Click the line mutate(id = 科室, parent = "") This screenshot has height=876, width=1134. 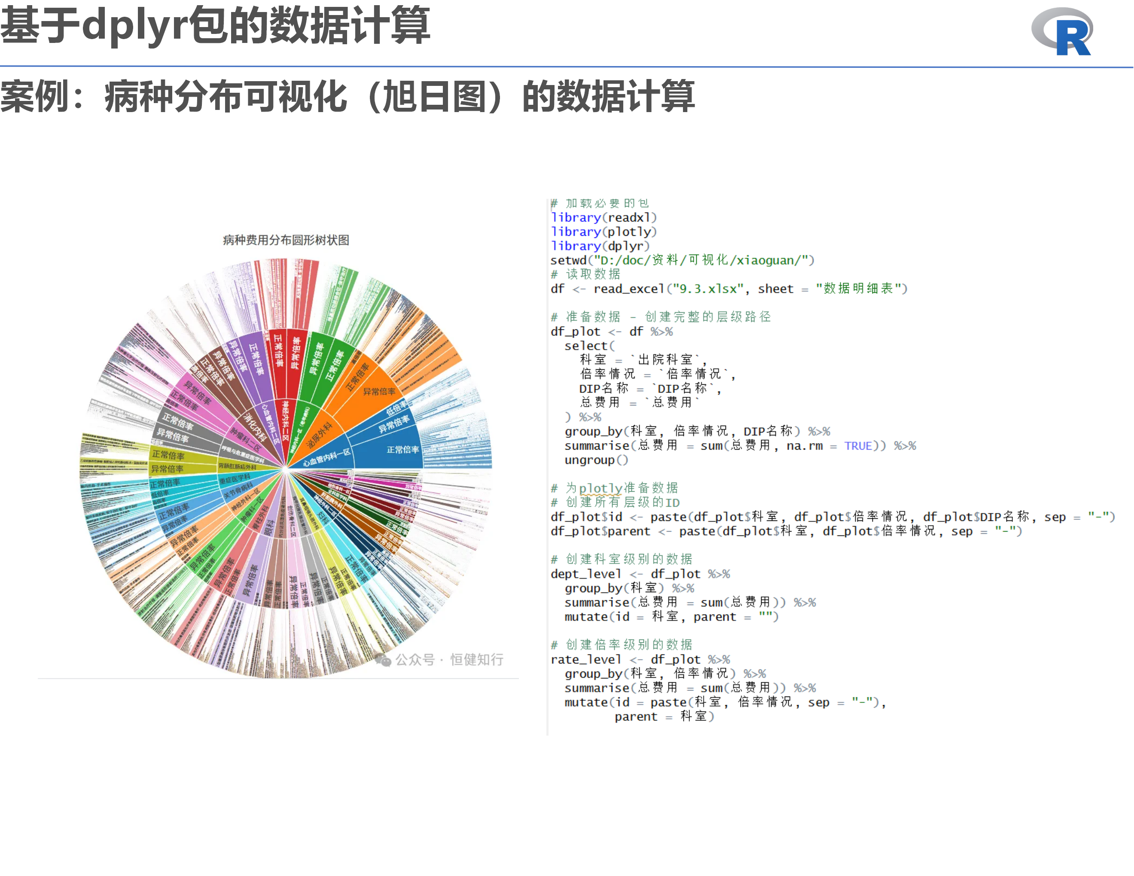(672, 617)
